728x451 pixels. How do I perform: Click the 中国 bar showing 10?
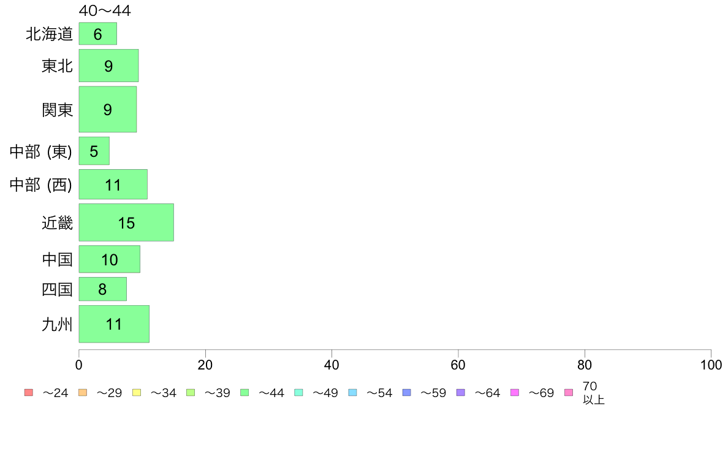[x=110, y=259]
